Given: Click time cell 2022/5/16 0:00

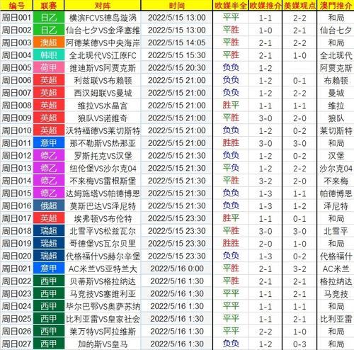Looking at the screenshot, I should pyautogui.click(x=176, y=269).
